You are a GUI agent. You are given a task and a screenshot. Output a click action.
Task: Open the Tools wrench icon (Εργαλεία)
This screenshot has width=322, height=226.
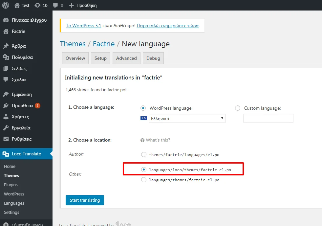(x=6, y=128)
